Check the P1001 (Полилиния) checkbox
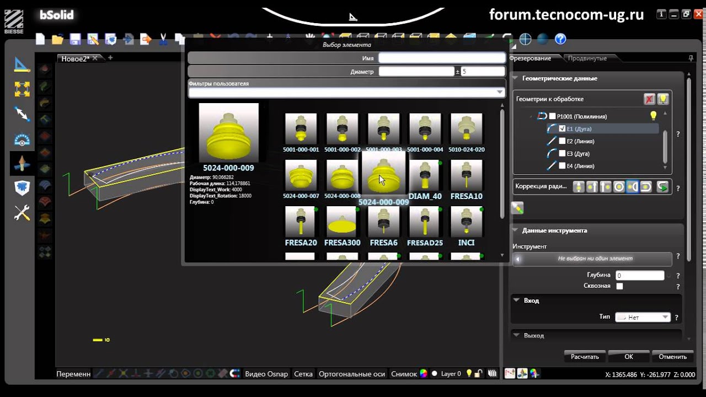The height and width of the screenshot is (397, 706). (x=552, y=116)
